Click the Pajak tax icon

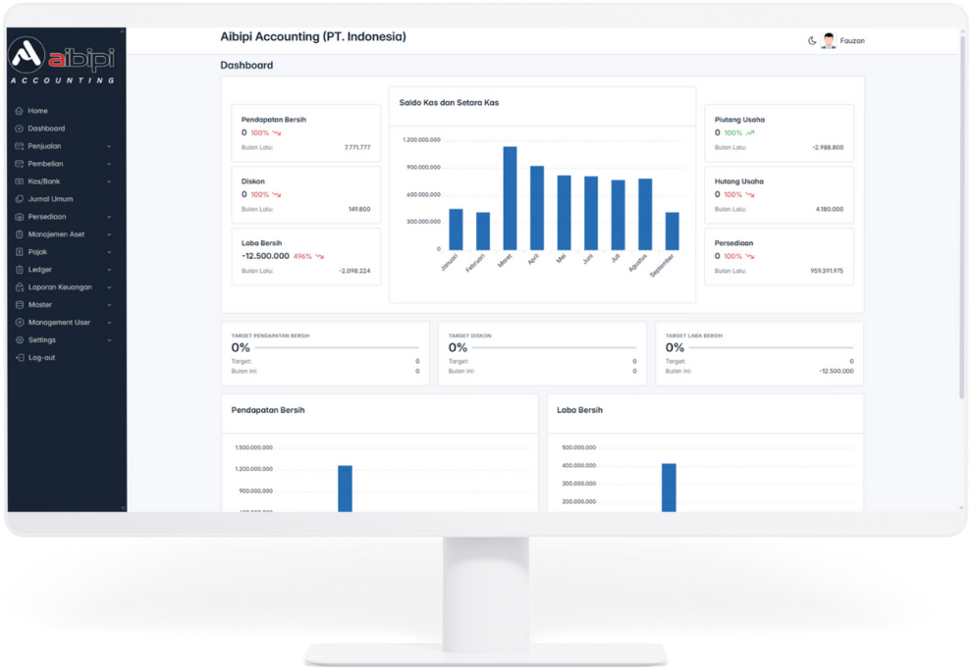(19, 252)
